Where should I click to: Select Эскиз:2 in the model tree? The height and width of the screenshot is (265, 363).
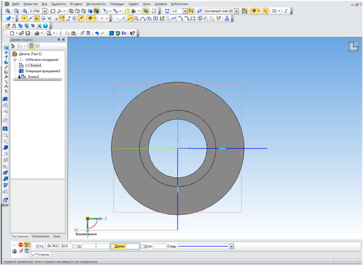point(33,77)
